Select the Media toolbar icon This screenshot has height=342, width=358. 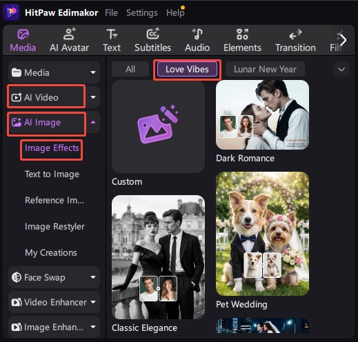tap(23, 34)
